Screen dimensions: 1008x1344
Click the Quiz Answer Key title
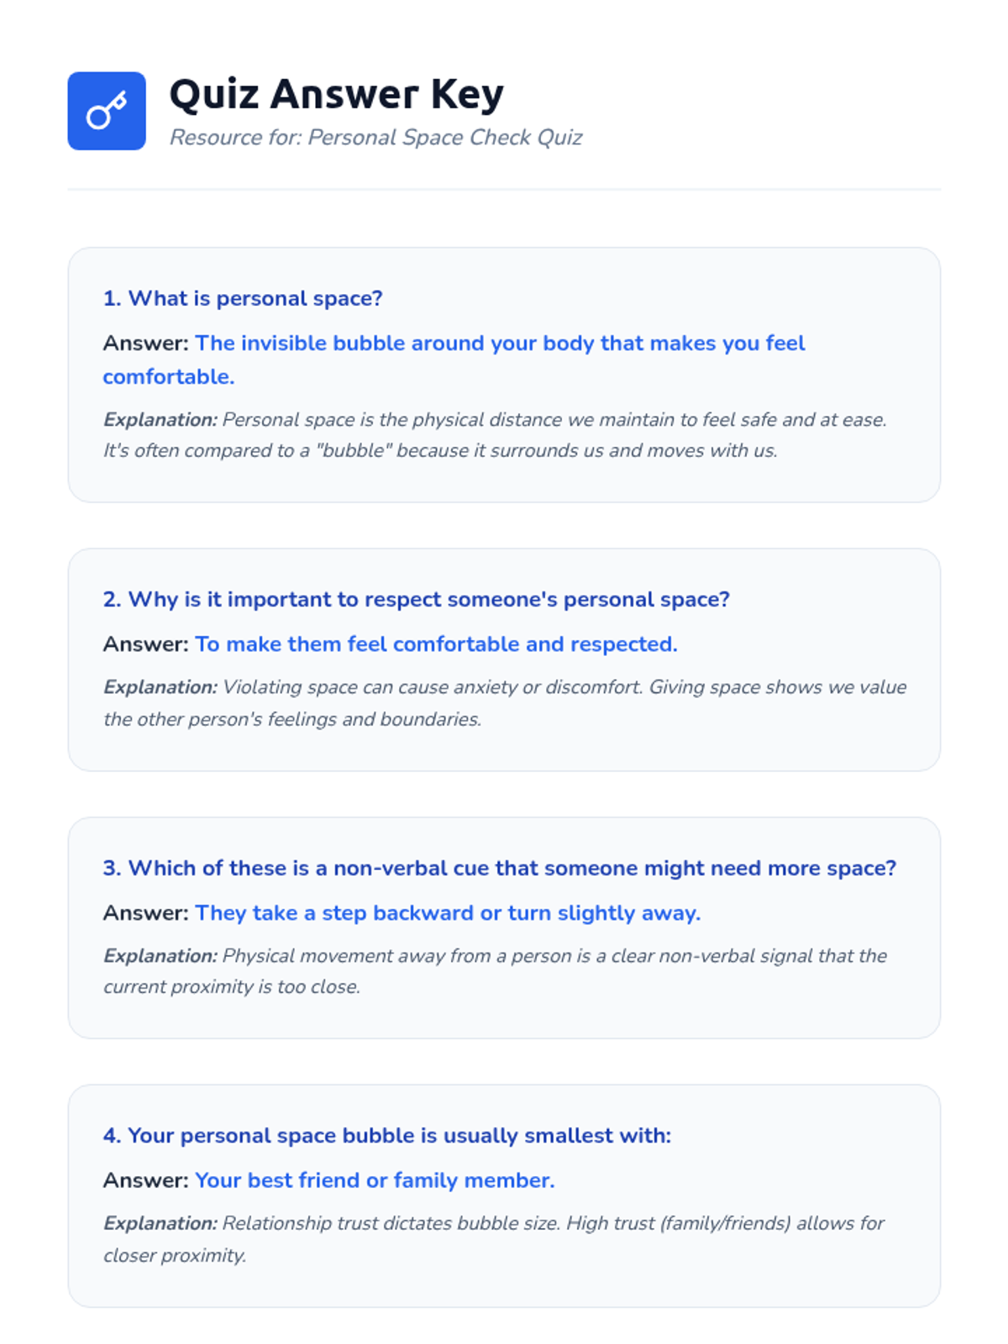tap(336, 93)
